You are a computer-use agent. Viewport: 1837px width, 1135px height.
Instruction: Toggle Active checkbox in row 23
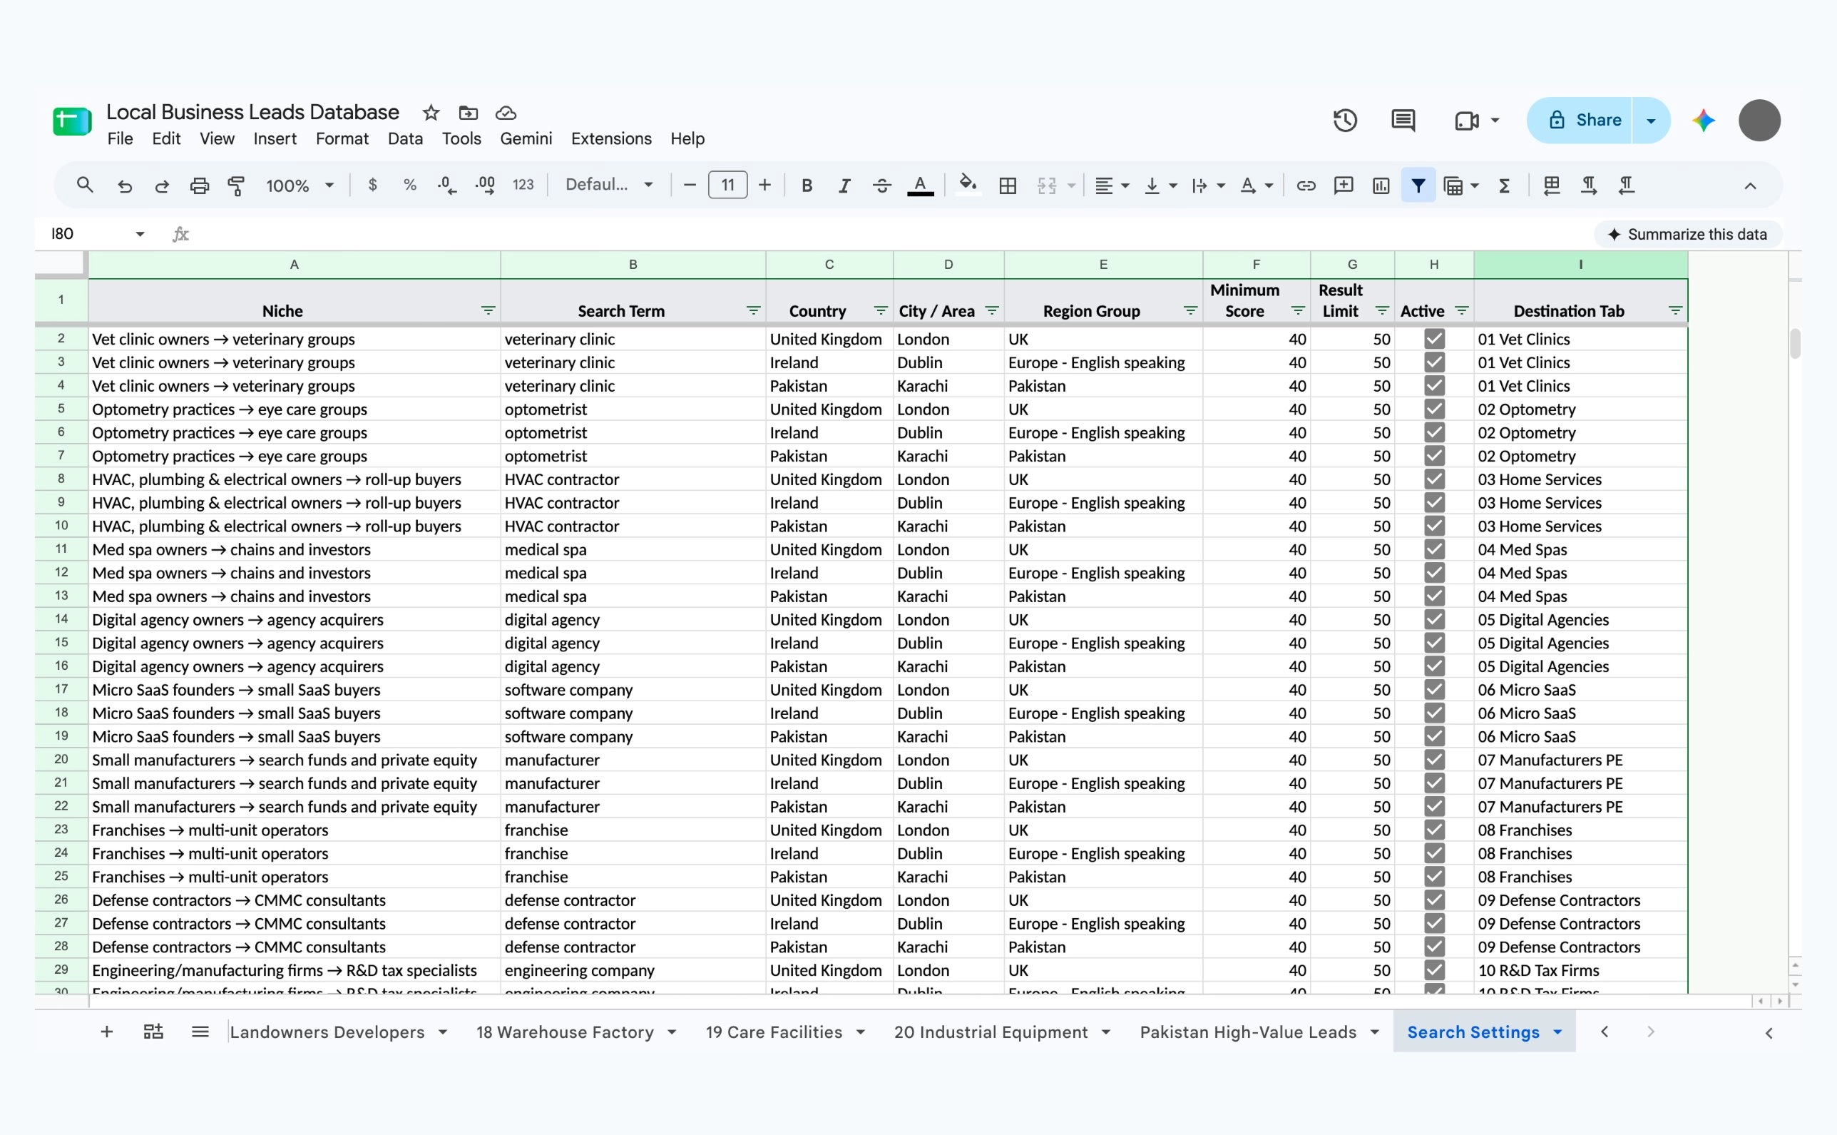[1434, 830]
